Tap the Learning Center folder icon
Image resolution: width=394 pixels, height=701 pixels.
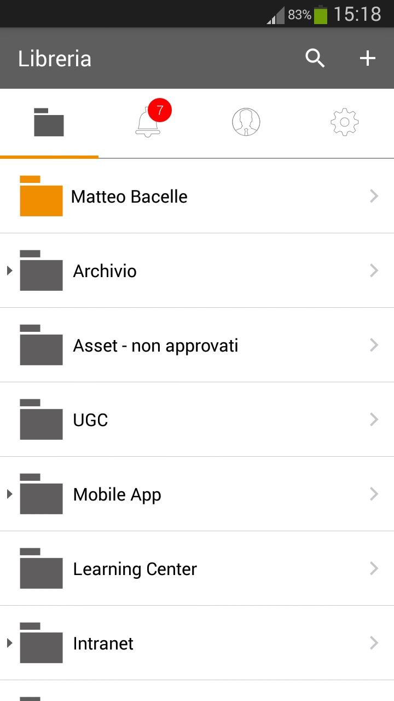tap(41, 568)
